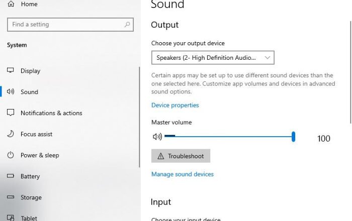
Task: Click the Sound speaker sidebar icon
Action: 11,92
